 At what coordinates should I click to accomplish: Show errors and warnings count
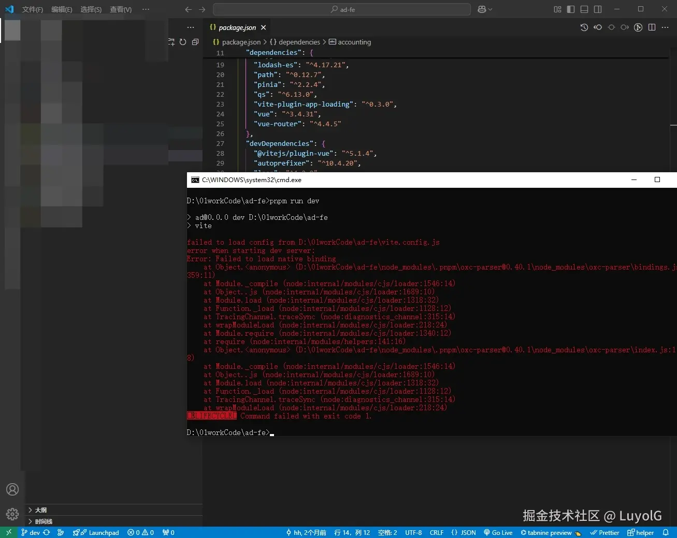coord(140,532)
